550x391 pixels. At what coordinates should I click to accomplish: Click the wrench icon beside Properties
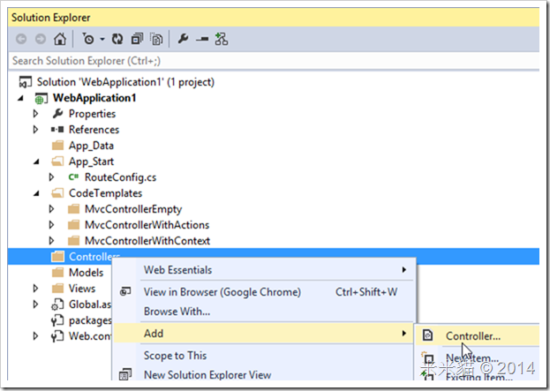click(x=57, y=114)
